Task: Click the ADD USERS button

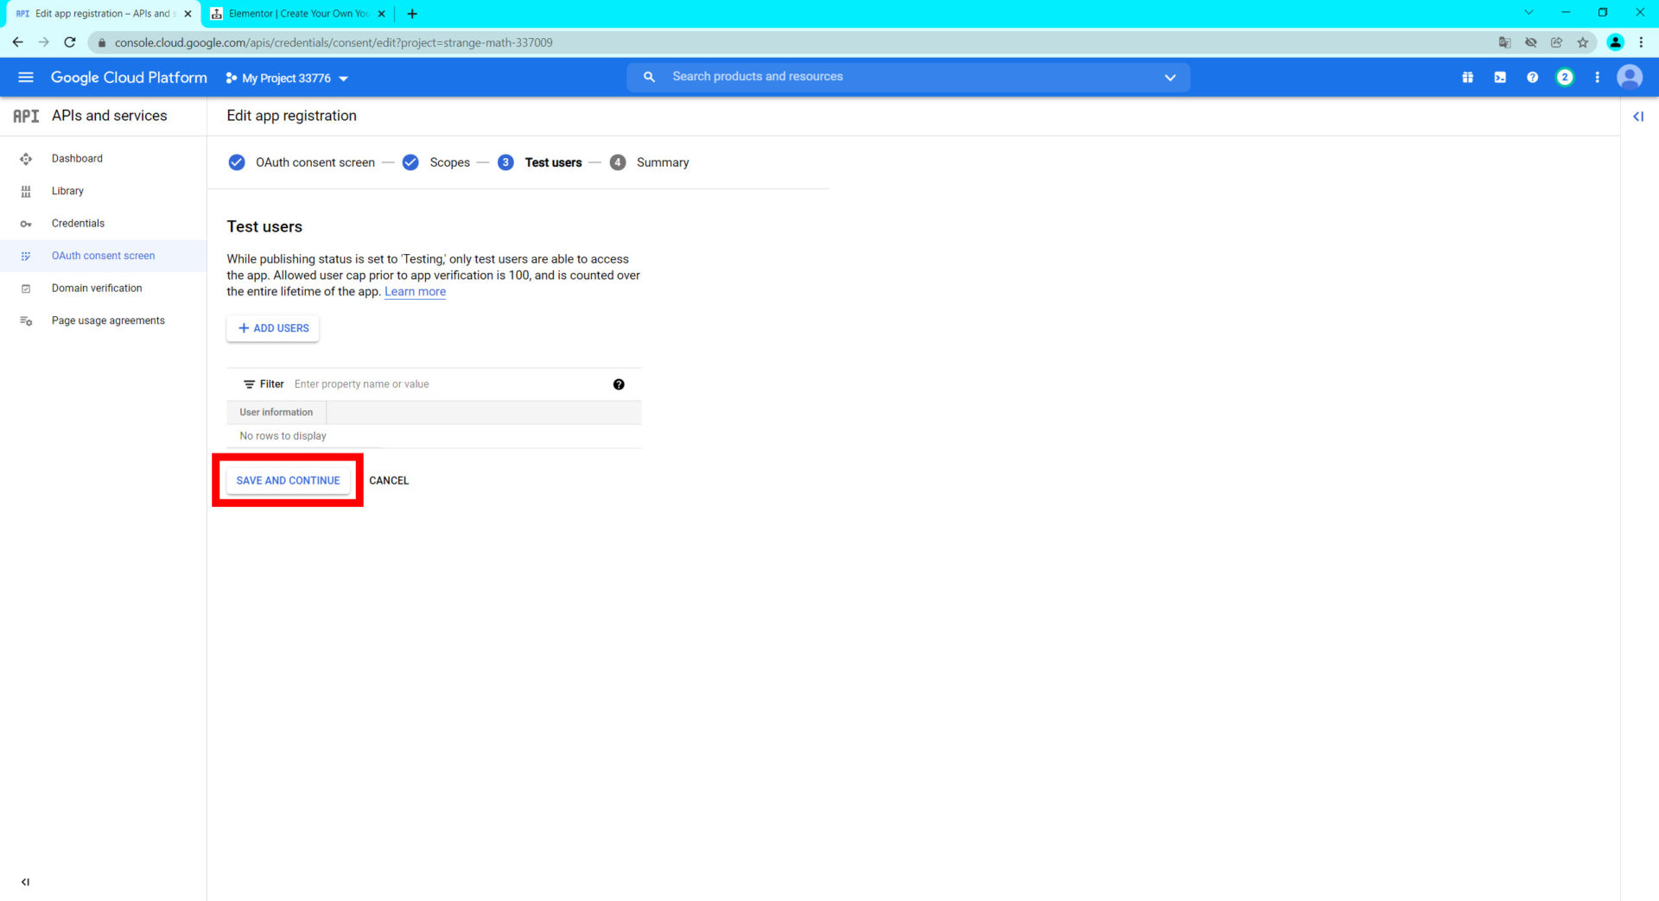Action: (x=273, y=328)
